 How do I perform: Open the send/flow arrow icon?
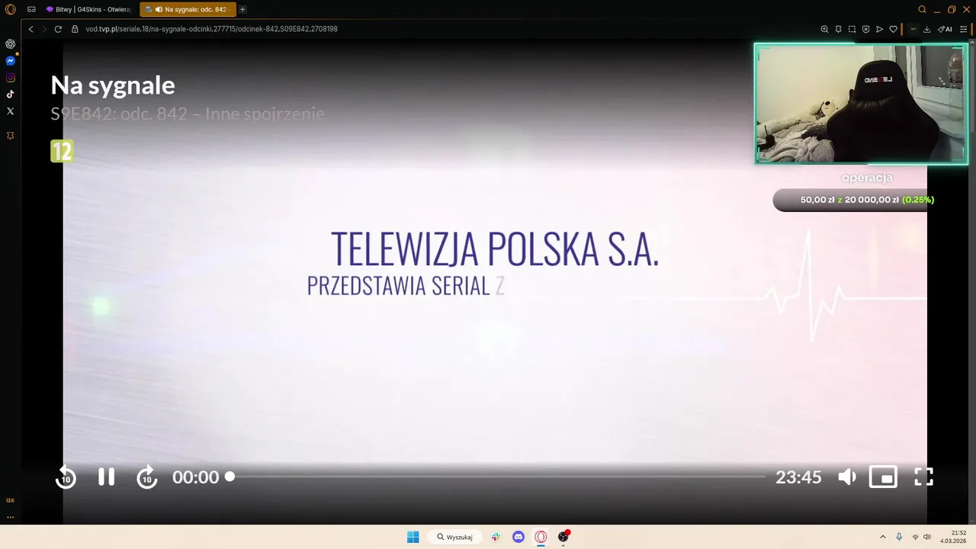(x=879, y=29)
